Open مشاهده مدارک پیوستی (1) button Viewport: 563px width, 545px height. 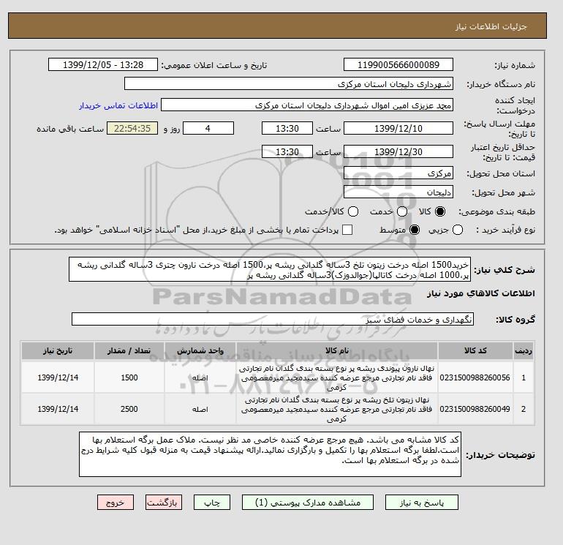tap(308, 503)
